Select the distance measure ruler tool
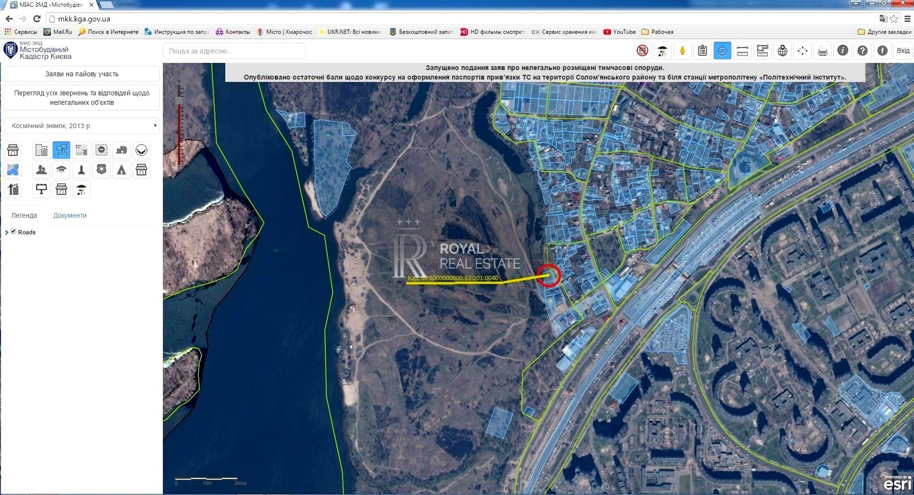 point(743,51)
